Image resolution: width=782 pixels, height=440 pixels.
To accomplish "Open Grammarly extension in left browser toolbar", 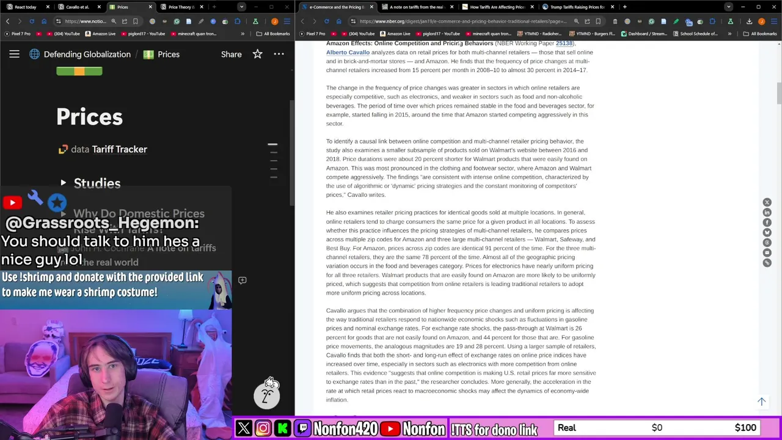I will (177, 21).
